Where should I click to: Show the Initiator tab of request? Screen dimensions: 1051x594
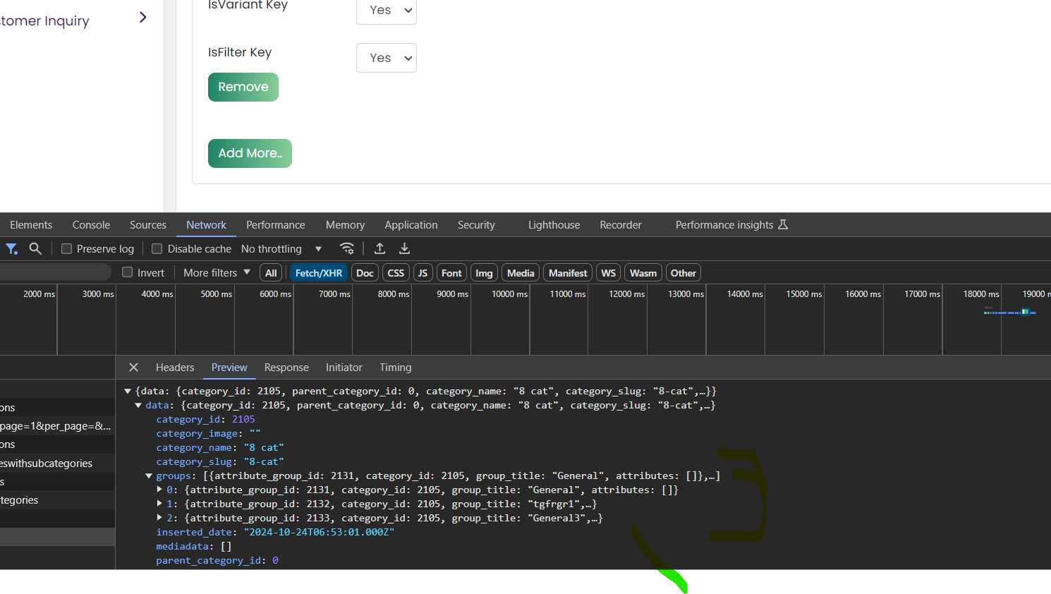tap(344, 368)
